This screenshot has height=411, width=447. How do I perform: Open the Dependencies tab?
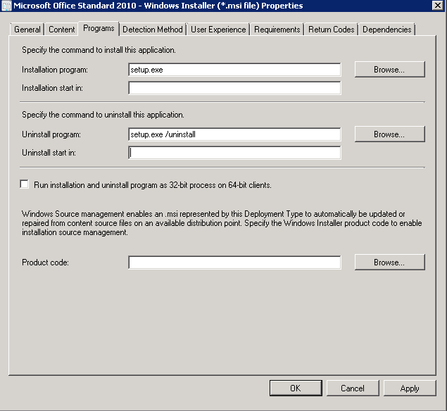click(x=386, y=30)
